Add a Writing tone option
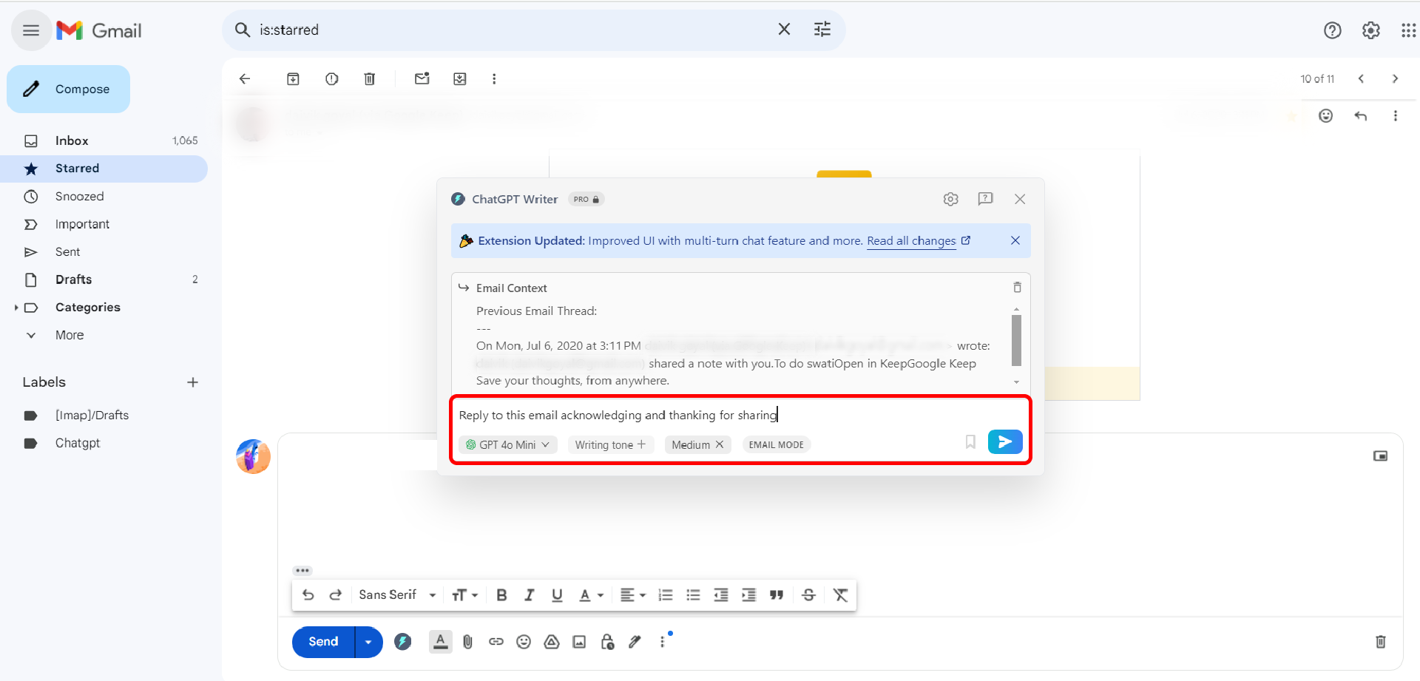Viewport: 1420px width, 681px height. (610, 444)
